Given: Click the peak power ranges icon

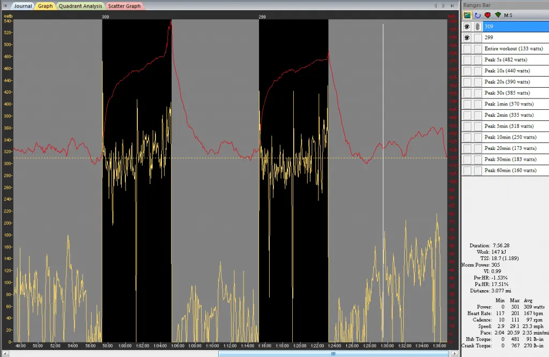Looking at the screenshot, I should [x=468, y=15].
